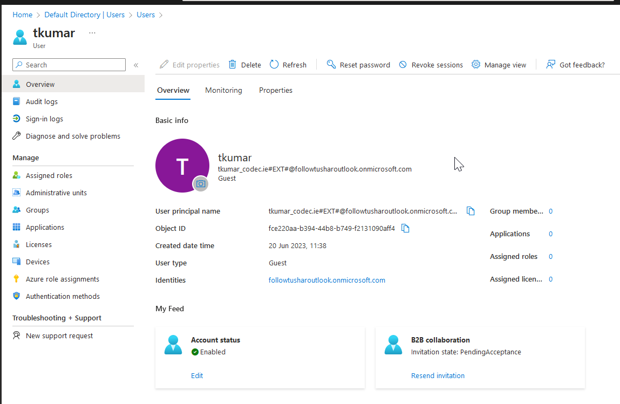The height and width of the screenshot is (404, 620).
Task: Open the Properties tab
Action: [276, 90]
